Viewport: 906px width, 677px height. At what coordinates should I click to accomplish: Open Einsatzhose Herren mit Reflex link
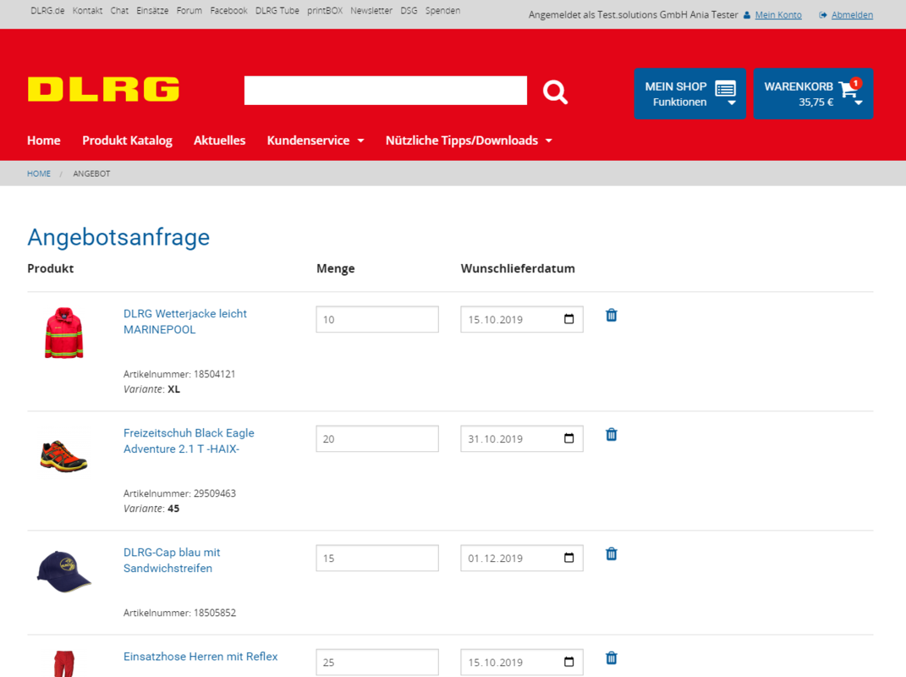[x=200, y=656]
